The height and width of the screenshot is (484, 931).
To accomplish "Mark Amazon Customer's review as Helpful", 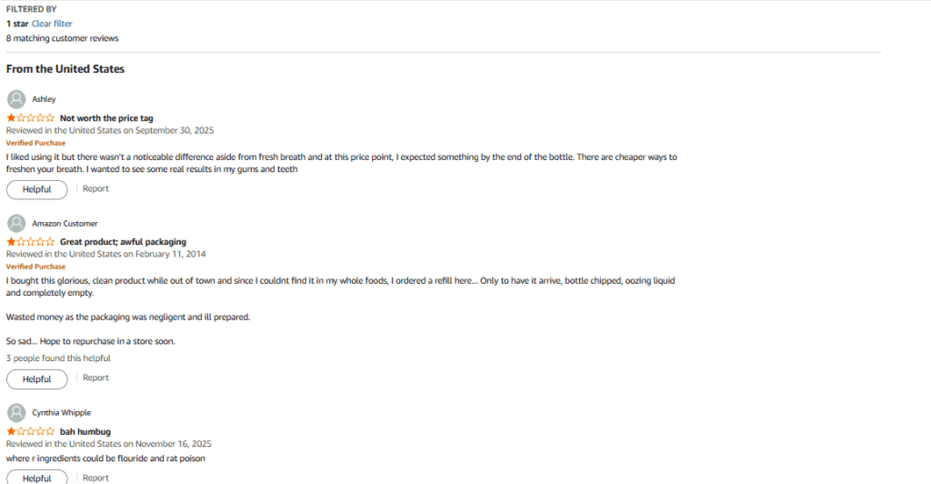I will pyautogui.click(x=36, y=378).
